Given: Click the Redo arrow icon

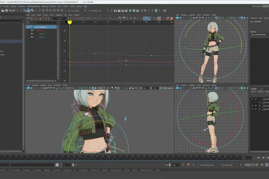Looking at the screenshot, I should (14, 10).
